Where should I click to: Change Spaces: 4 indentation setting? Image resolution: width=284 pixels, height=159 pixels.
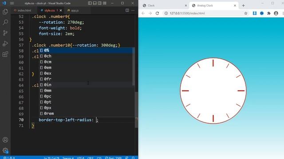click(x=68, y=158)
